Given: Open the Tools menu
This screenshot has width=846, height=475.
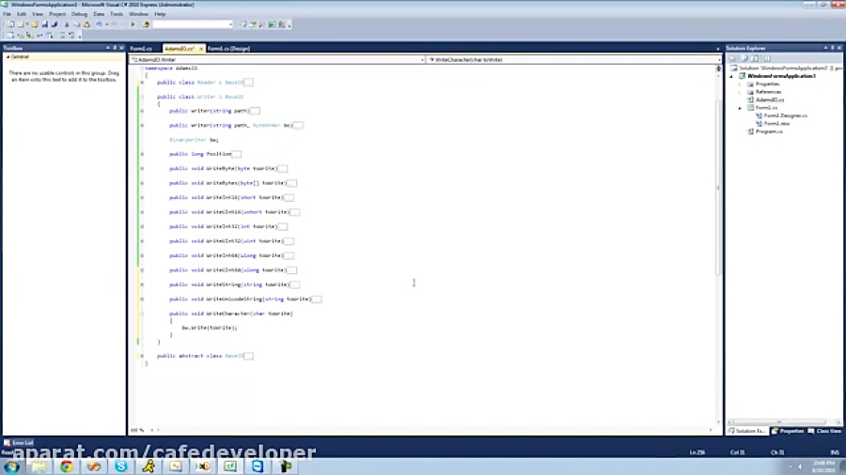Looking at the screenshot, I should (117, 14).
